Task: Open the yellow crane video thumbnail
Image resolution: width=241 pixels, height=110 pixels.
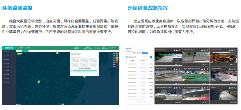Action: click(223, 57)
